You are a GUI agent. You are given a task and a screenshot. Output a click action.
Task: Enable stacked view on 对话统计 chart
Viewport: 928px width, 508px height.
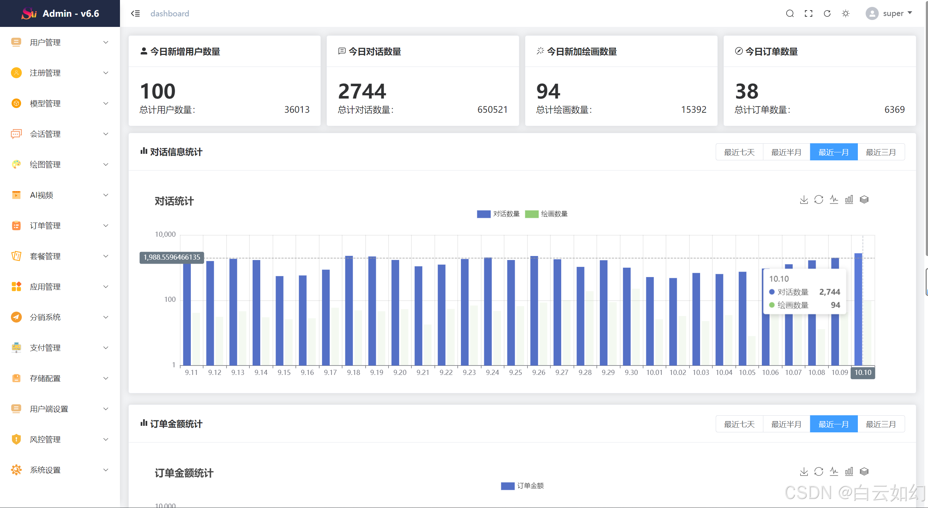[864, 200]
